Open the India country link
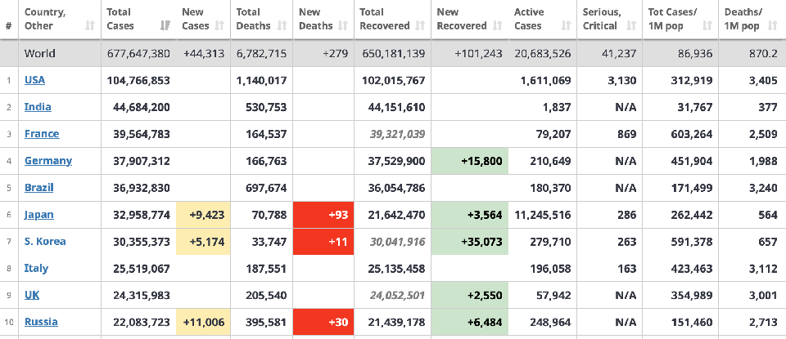The image size is (786, 339). point(38,107)
